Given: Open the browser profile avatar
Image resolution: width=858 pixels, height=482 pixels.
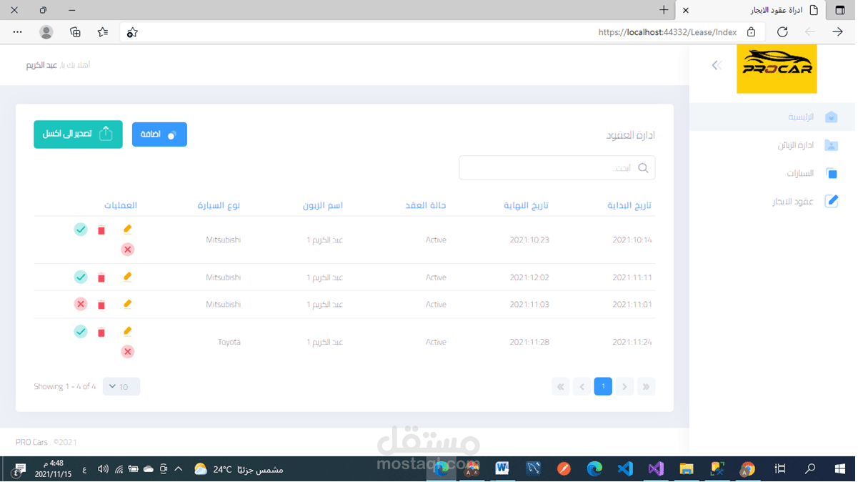Looking at the screenshot, I should [x=46, y=32].
